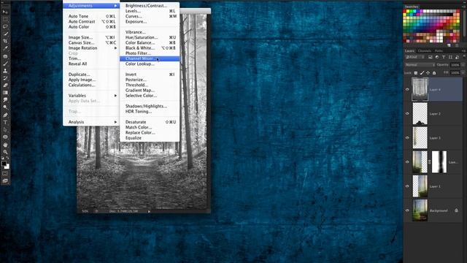Hide the Background layer eye icon
Viewport: 467px width, 263px height.
point(407,210)
